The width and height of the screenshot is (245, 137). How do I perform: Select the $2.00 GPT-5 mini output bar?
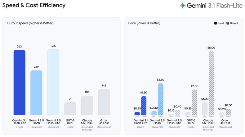pos(194,103)
